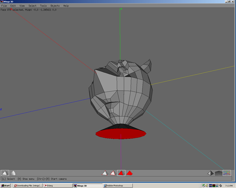Open the Select menu
The height and width of the screenshot is (188, 236).
pos(32,6)
